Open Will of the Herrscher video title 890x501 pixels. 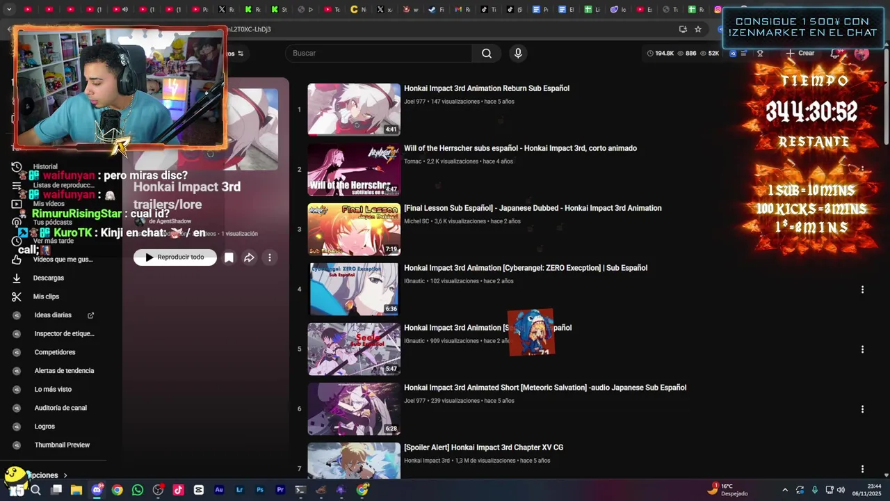tap(520, 148)
